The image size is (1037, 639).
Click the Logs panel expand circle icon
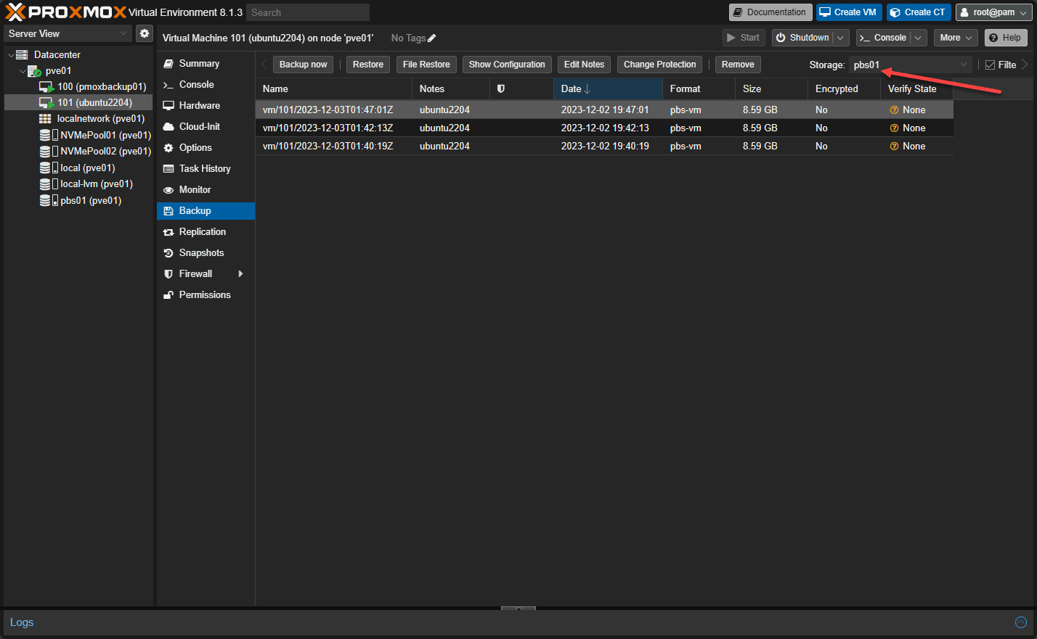click(x=1020, y=622)
